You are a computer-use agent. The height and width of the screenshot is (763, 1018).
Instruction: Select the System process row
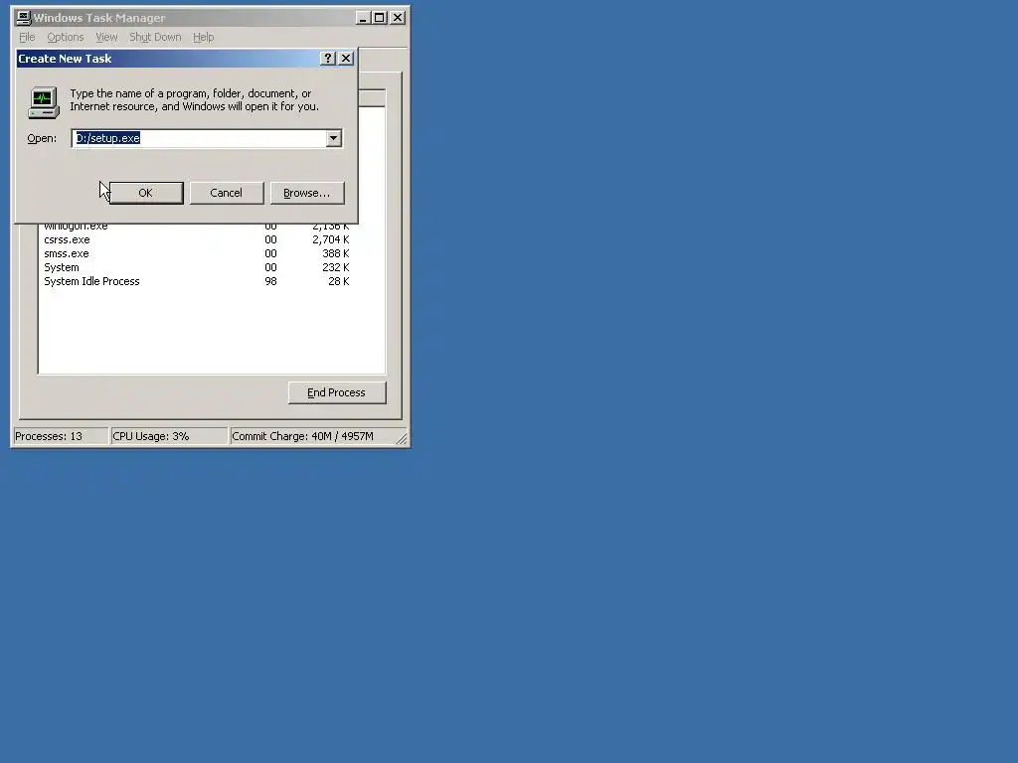[x=197, y=267]
